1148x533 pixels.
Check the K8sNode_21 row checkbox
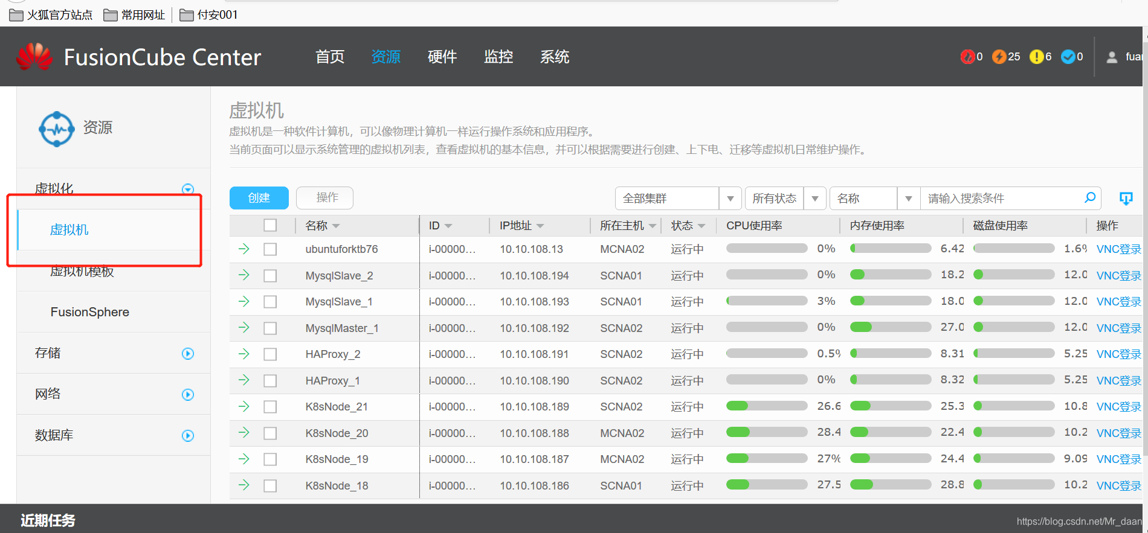pos(270,407)
